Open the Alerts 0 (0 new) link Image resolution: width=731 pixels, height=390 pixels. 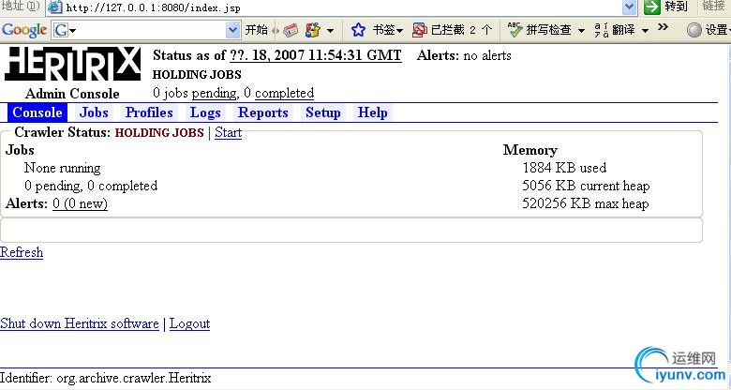[x=80, y=203]
